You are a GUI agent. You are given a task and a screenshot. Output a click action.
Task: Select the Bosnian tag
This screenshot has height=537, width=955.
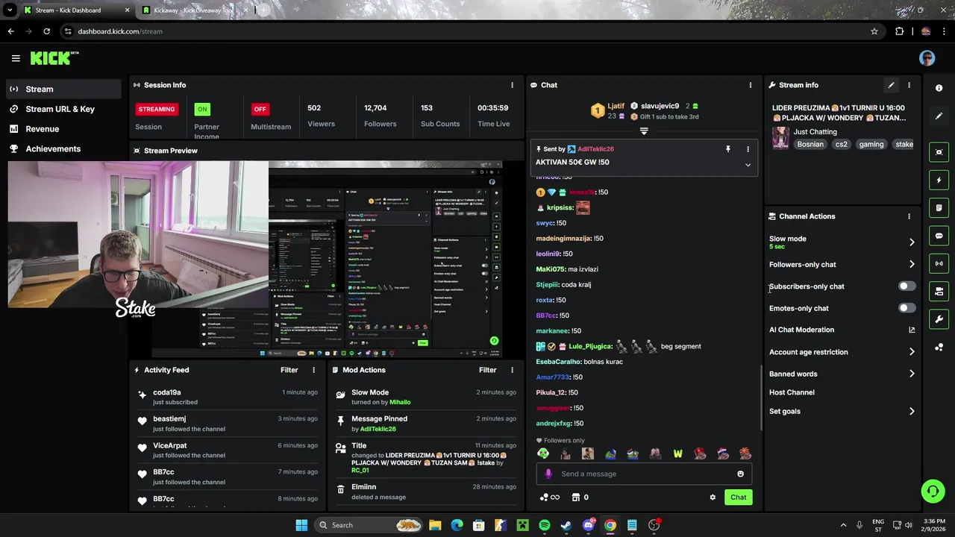pos(810,145)
